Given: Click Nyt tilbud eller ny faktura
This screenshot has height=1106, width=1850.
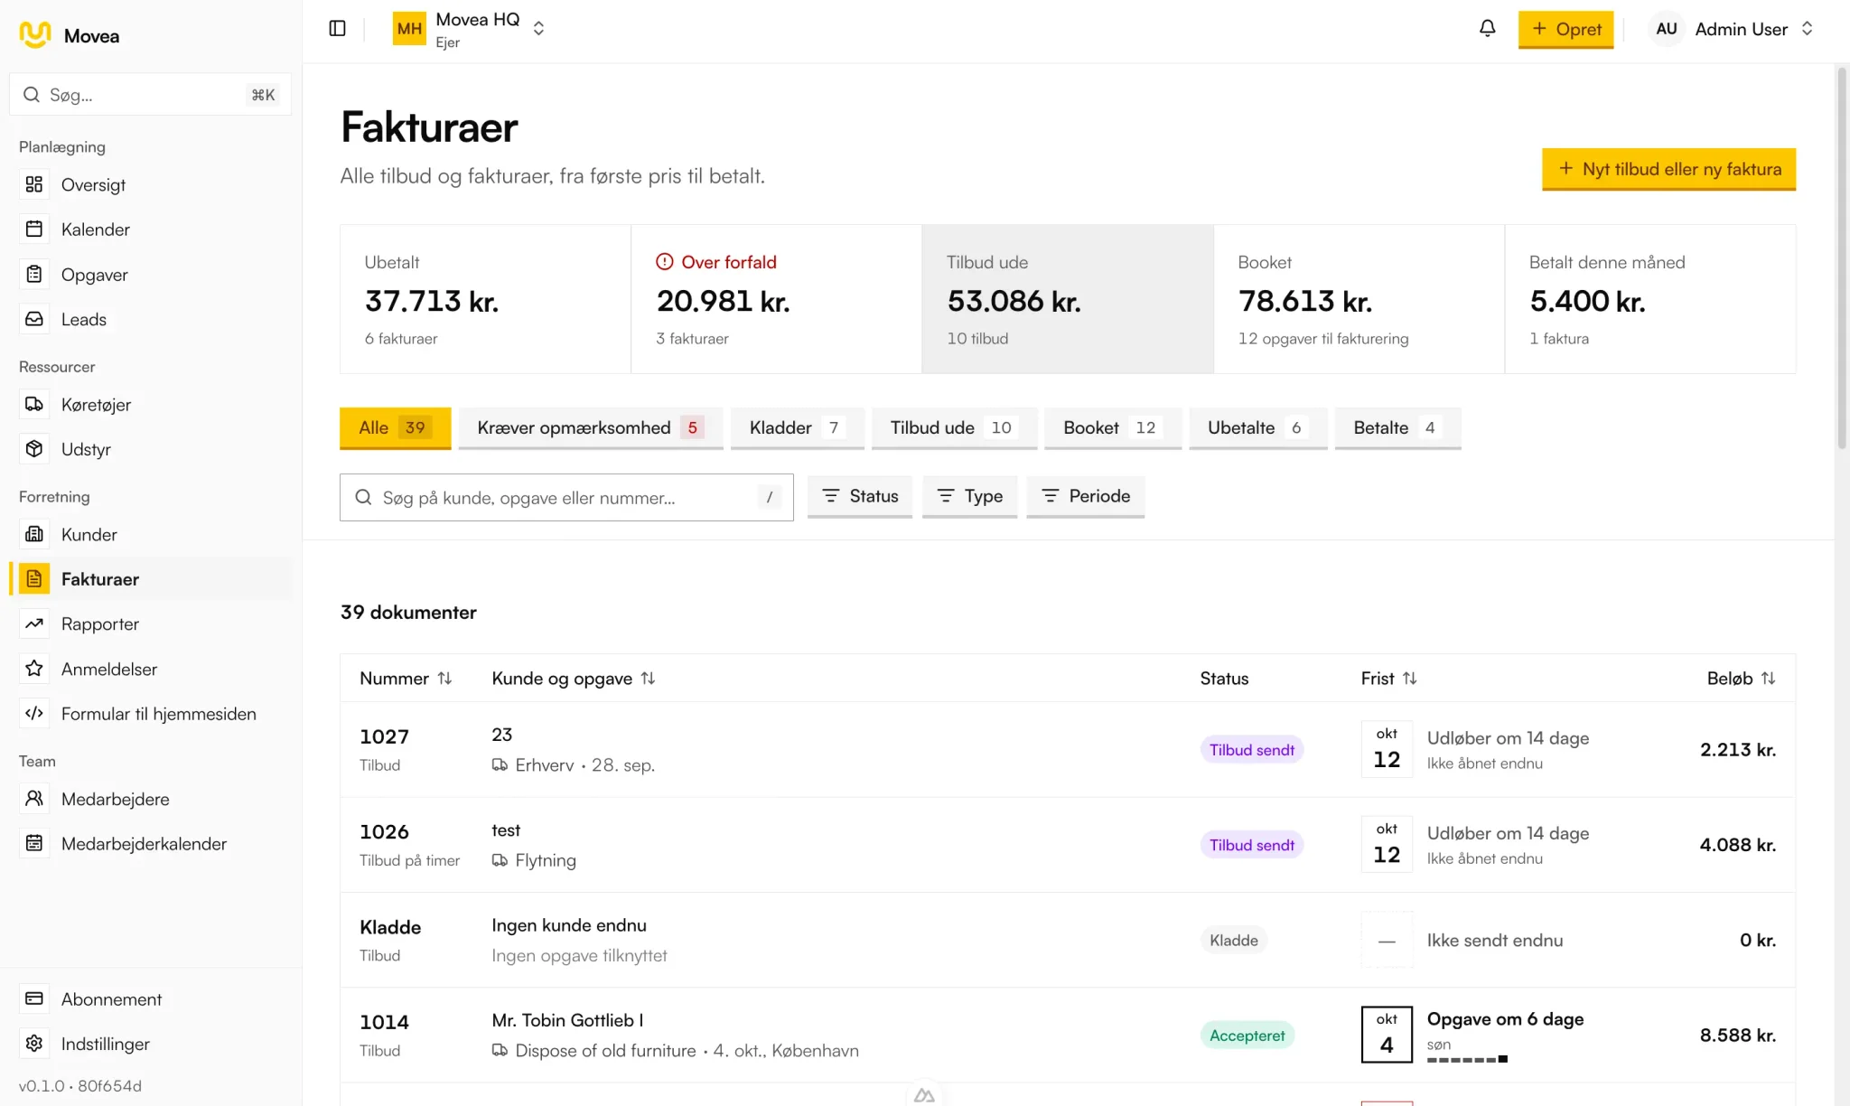Looking at the screenshot, I should pyautogui.click(x=1668, y=169).
